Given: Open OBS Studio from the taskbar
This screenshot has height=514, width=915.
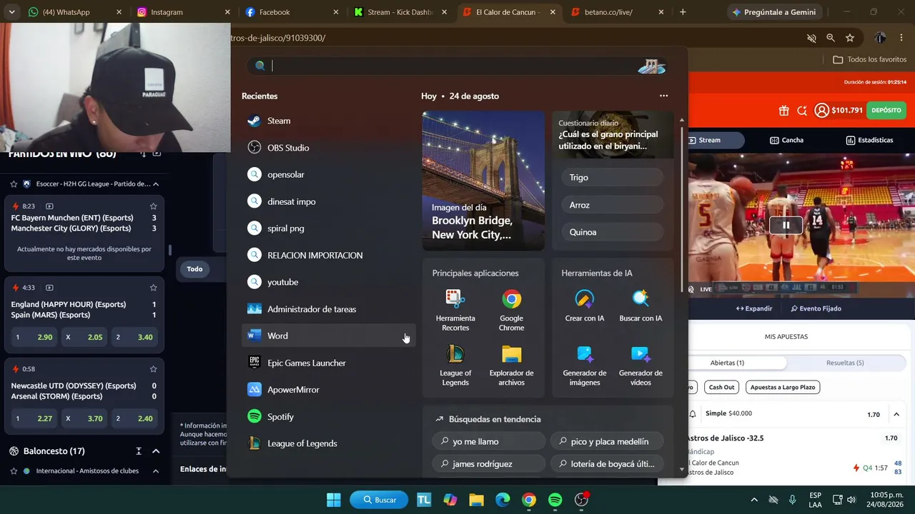Looking at the screenshot, I should (x=581, y=500).
